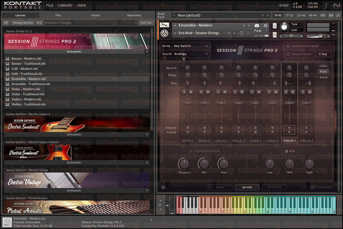Expand Electric Vintage Instruments dropdown arrow
Image resolution: width=343 pixels, height=229 pixels.
click(x=147, y=190)
